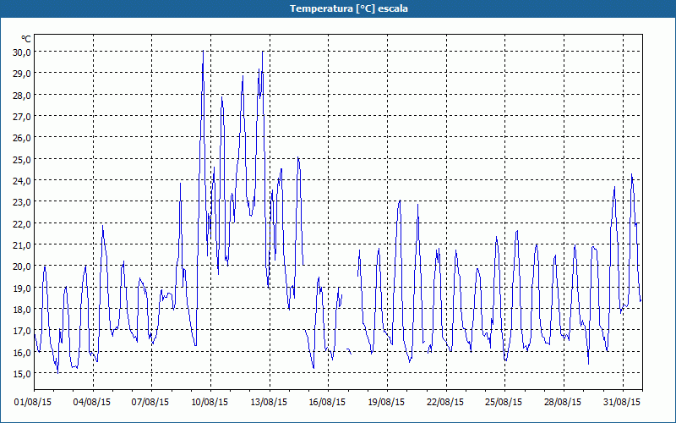Select the 28,0 y-axis value

point(22,95)
